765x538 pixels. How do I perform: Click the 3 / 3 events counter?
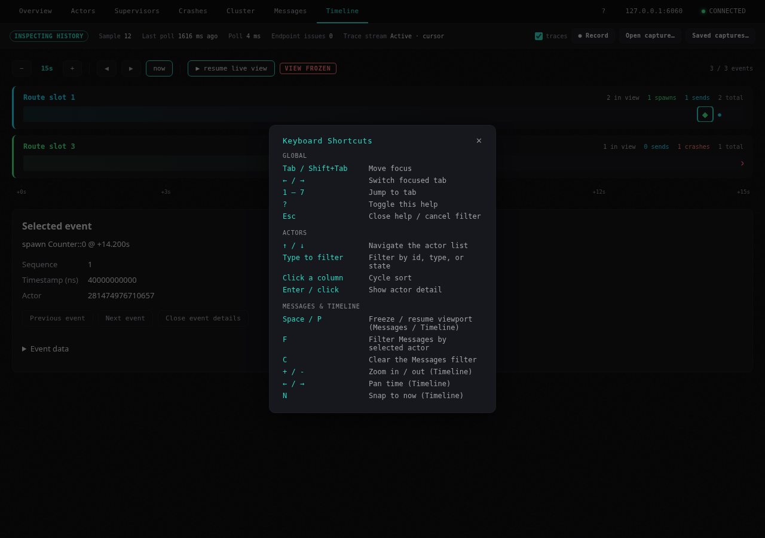point(732,68)
